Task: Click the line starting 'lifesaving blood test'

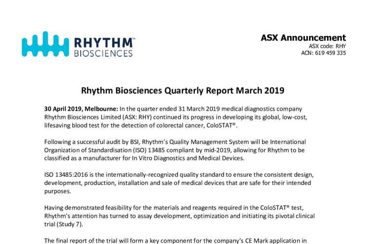Action: 141,125
